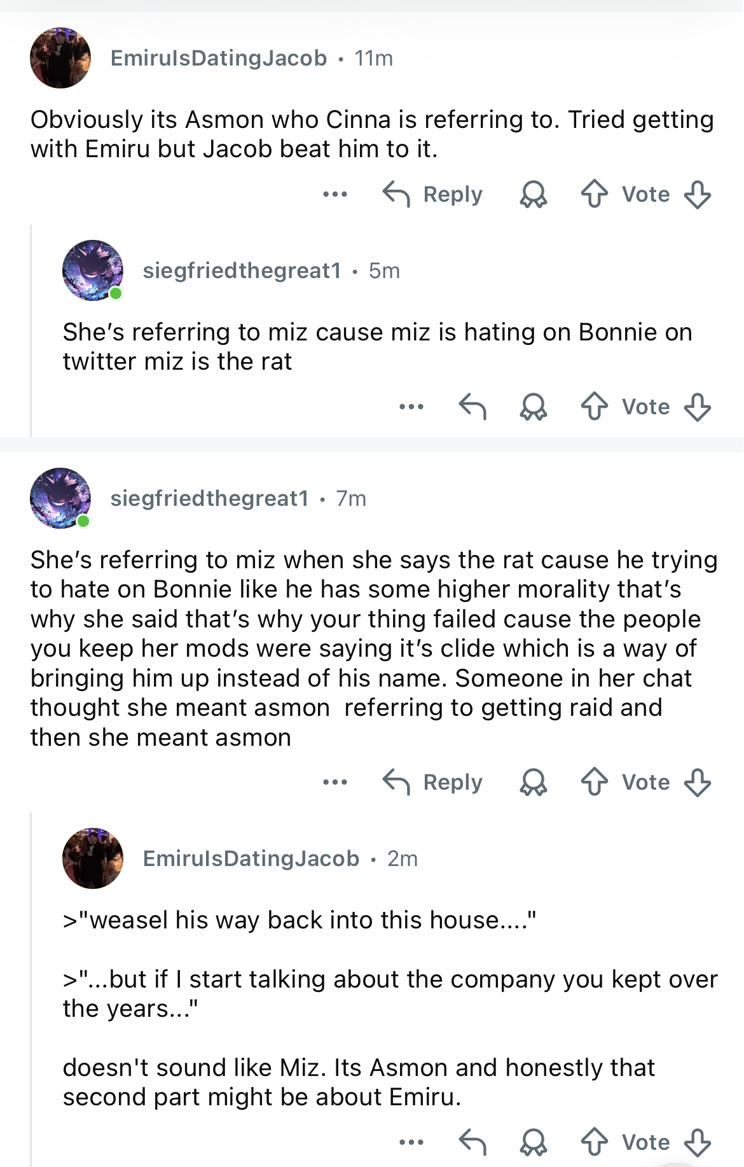Screen dimensions: 744x1167
Task: Open three-dot menu on 'miz is the rat' reply
Action: tap(411, 407)
